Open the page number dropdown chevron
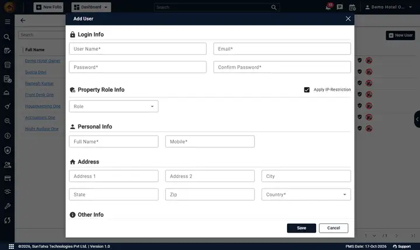This screenshot has height=250, width=420. tap(374, 235)
